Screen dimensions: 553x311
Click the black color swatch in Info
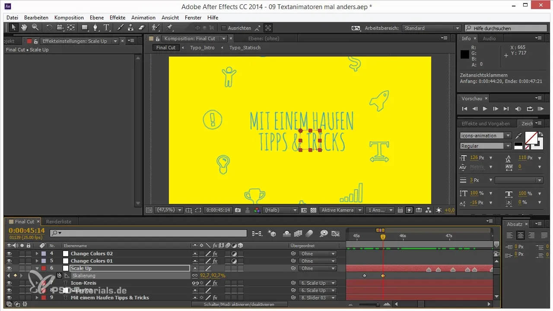click(465, 54)
